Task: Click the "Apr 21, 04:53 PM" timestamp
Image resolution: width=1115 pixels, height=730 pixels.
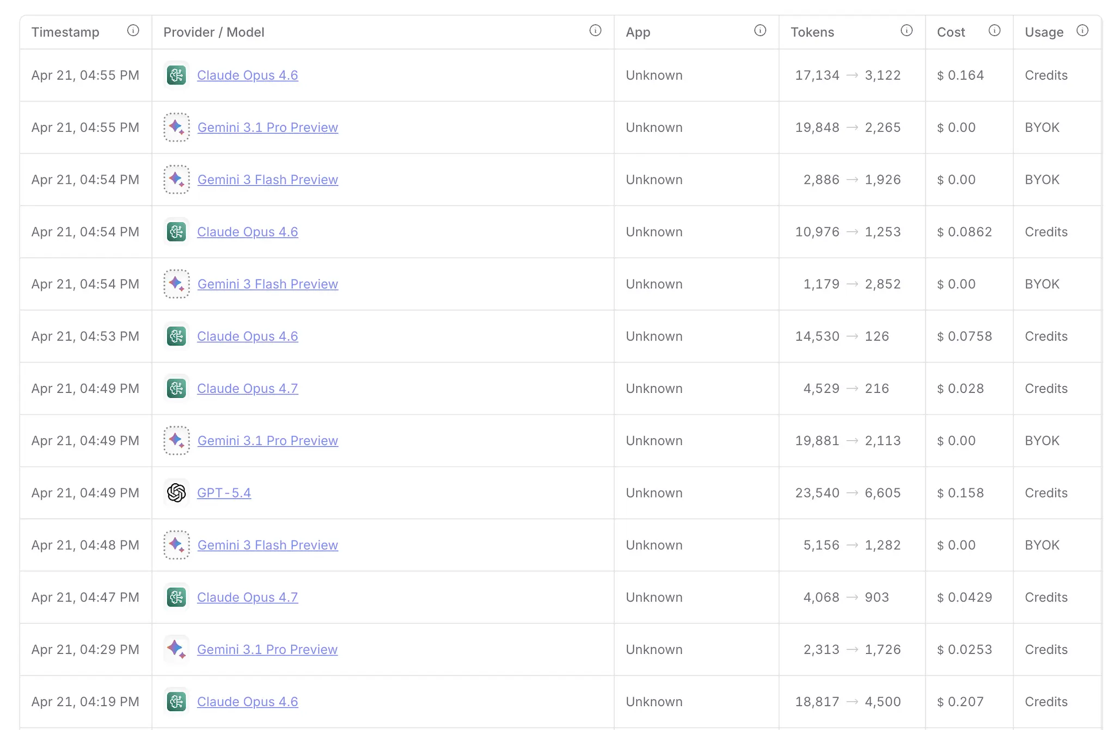Action: click(85, 337)
